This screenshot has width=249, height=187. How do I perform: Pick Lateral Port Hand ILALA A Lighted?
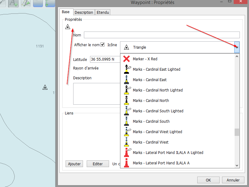pos(168,153)
